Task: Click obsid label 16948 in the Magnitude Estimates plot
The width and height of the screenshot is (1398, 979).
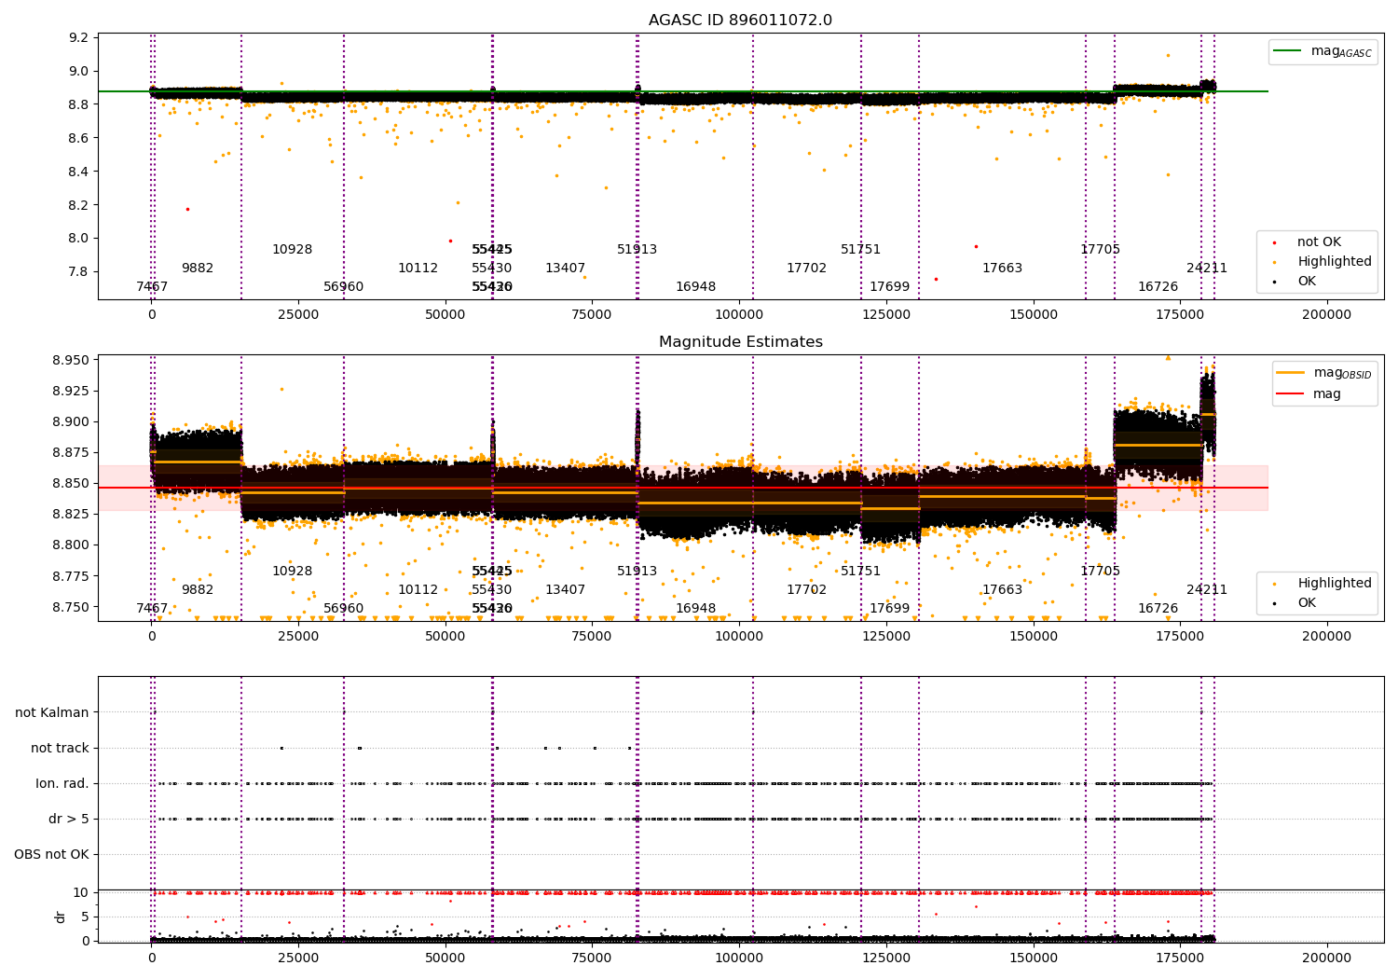Action: click(x=696, y=609)
